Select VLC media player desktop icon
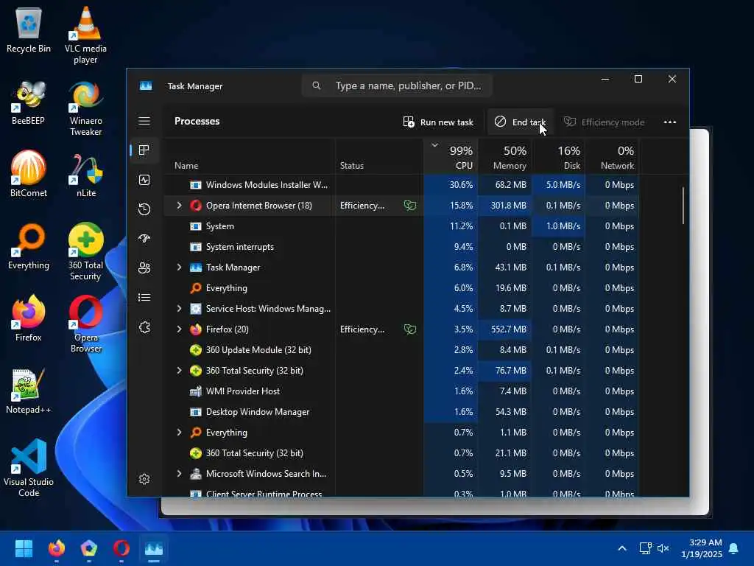This screenshot has width=754, height=566. 85,35
